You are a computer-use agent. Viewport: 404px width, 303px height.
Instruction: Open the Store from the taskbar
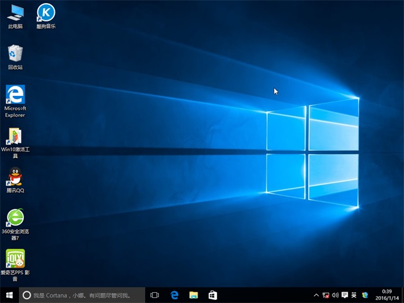point(213,295)
